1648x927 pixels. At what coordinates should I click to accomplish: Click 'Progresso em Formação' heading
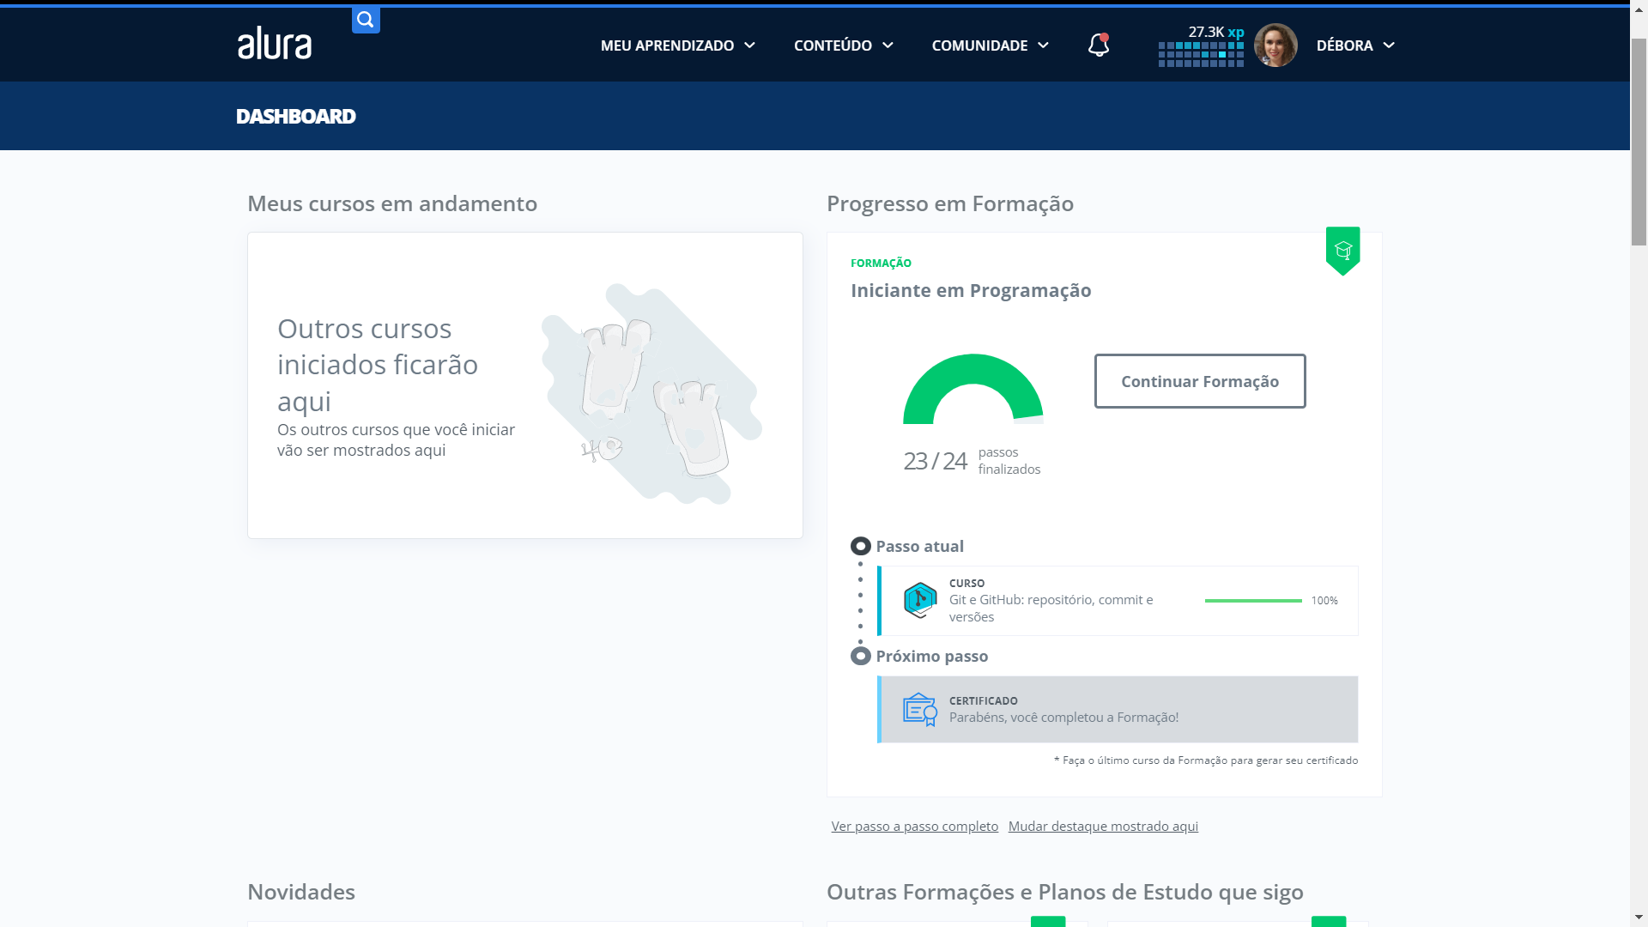tap(950, 204)
